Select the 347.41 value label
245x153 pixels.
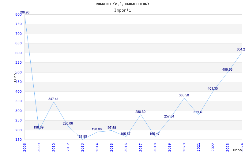(53, 99)
